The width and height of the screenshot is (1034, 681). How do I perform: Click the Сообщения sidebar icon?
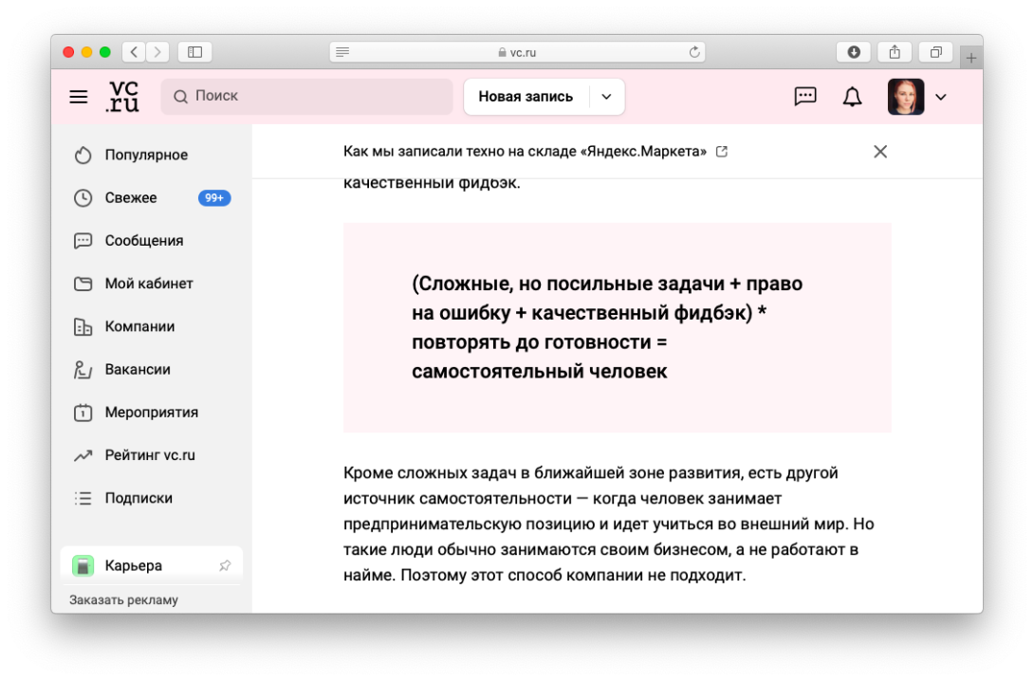coord(83,241)
